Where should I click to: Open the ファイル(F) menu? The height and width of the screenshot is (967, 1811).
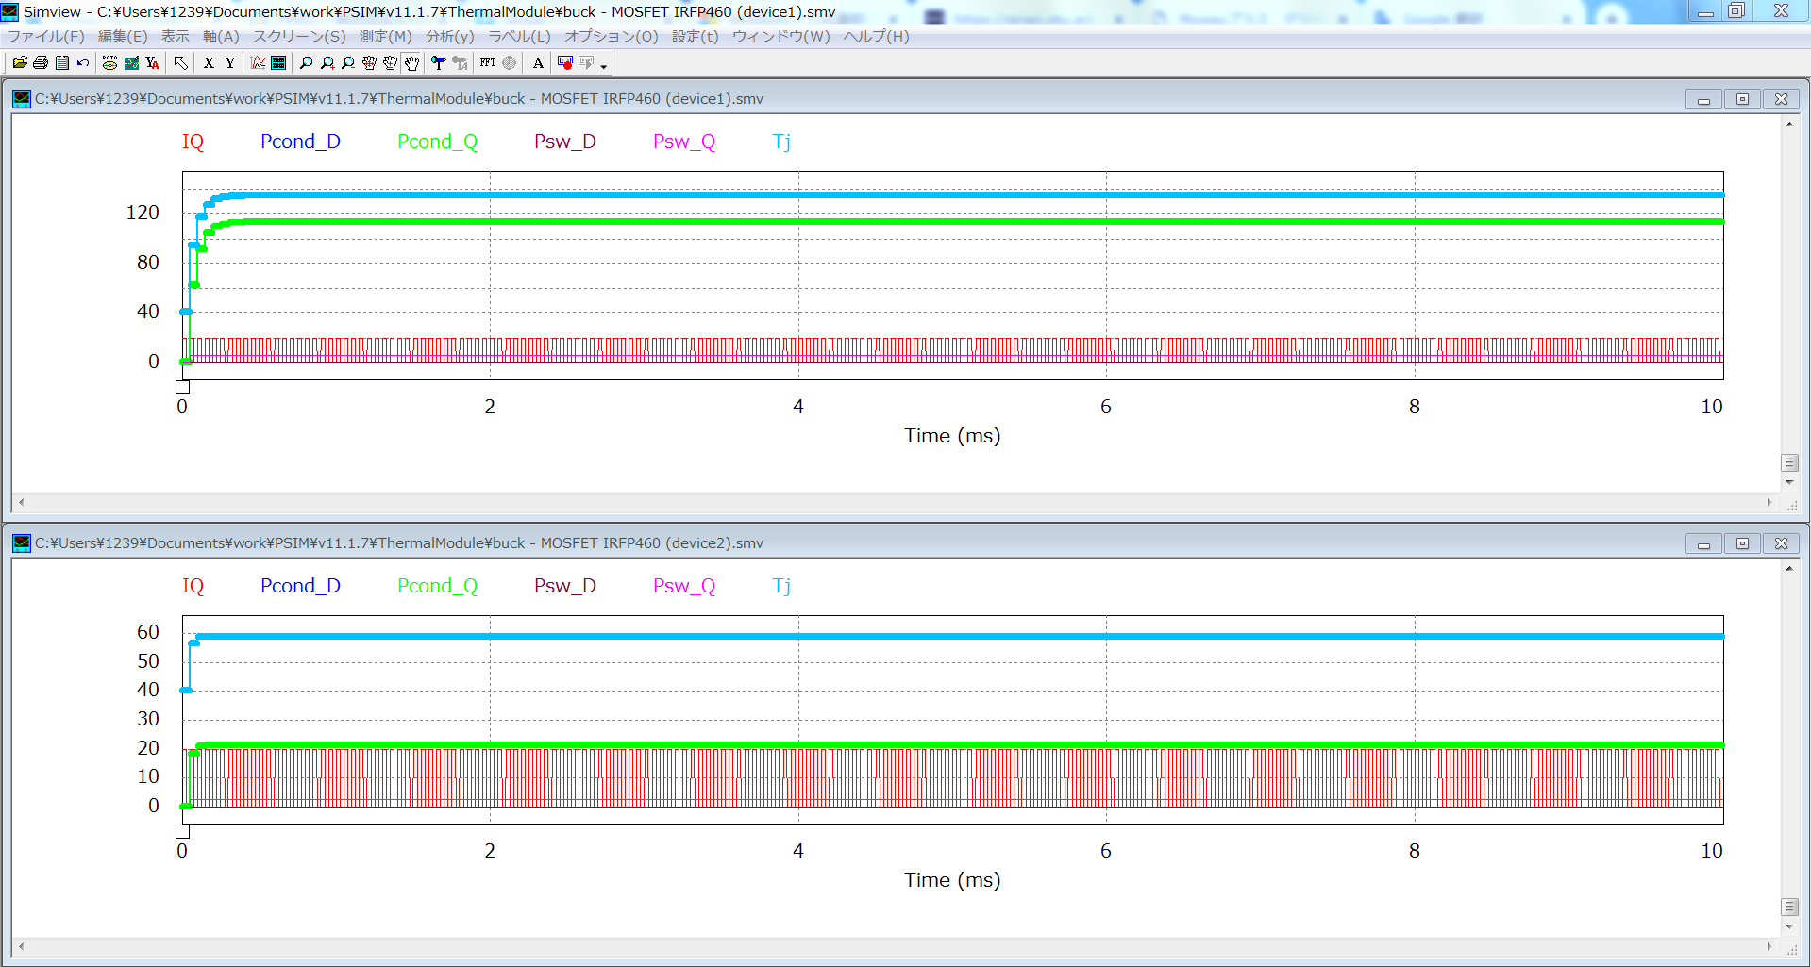pyautogui.click(x=45, y=37)
